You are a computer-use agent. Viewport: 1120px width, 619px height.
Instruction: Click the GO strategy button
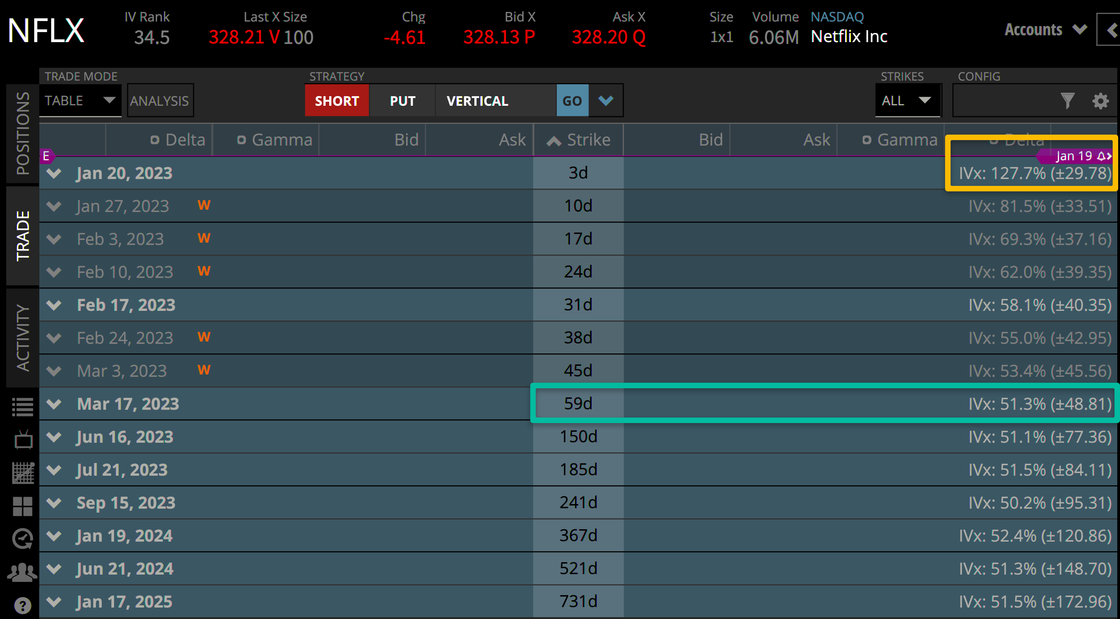[572, 100]
